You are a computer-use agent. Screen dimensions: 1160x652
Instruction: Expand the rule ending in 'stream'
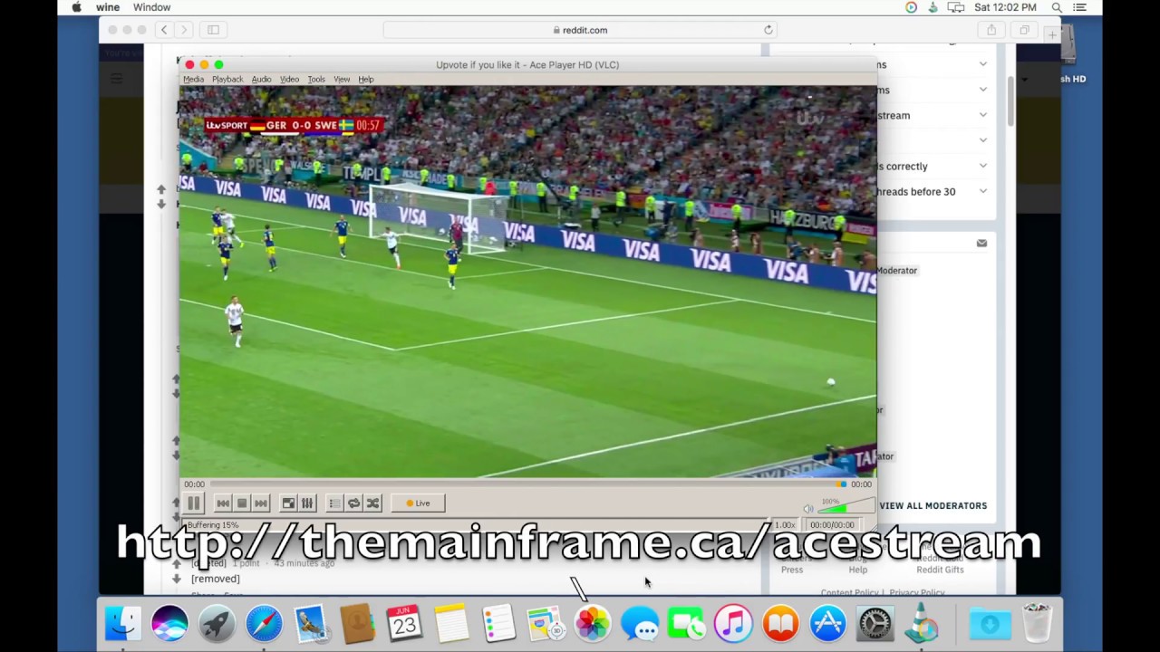983,115
